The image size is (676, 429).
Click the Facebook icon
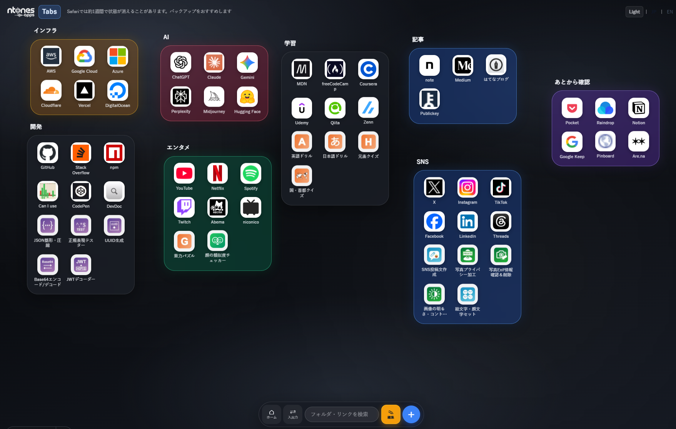pos(434,222)
